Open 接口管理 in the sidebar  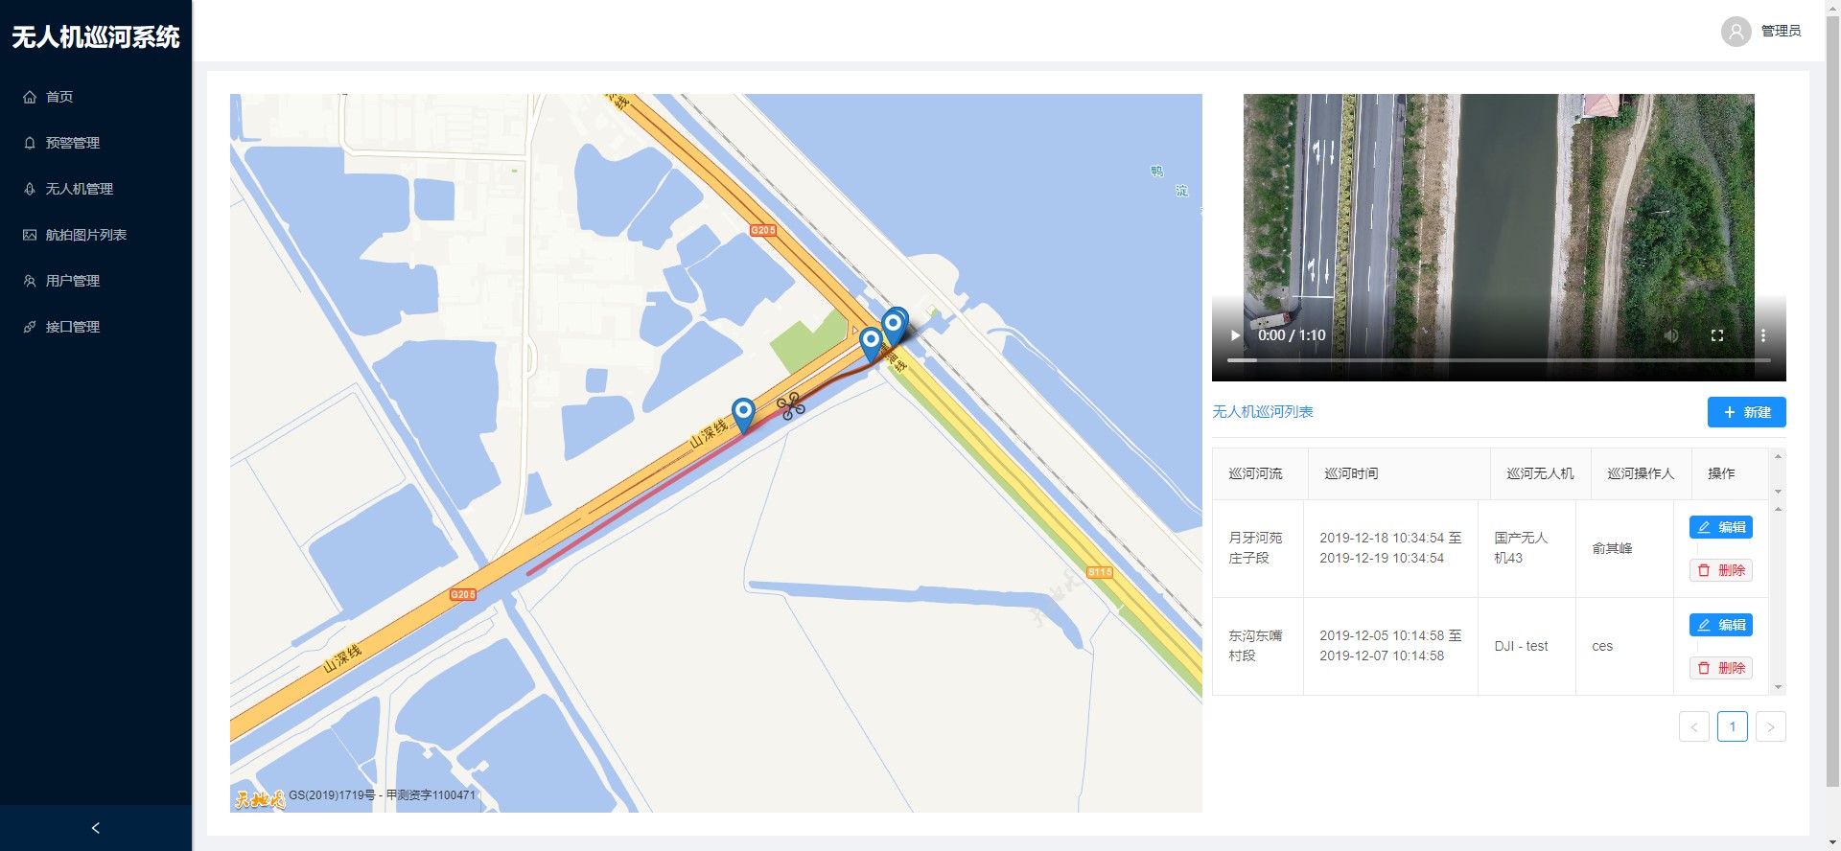tap(73, 327)
